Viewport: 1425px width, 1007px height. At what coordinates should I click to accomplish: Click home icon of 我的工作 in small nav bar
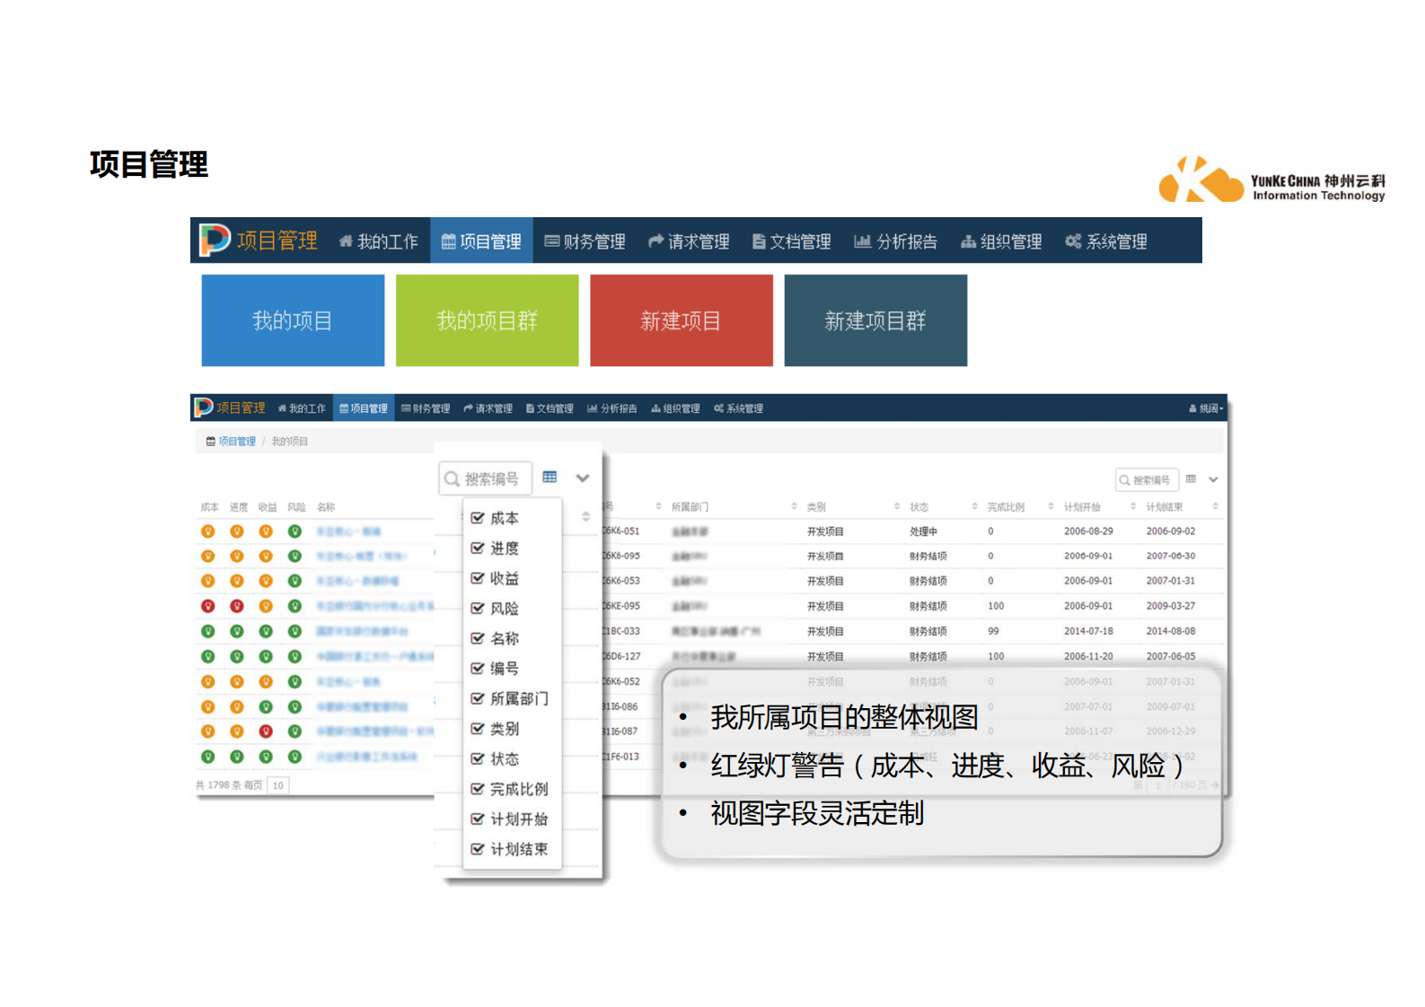click(282, 408)
